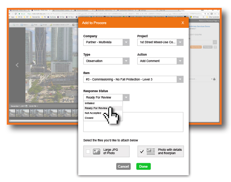Open the Company dropdown

[106, 42]
